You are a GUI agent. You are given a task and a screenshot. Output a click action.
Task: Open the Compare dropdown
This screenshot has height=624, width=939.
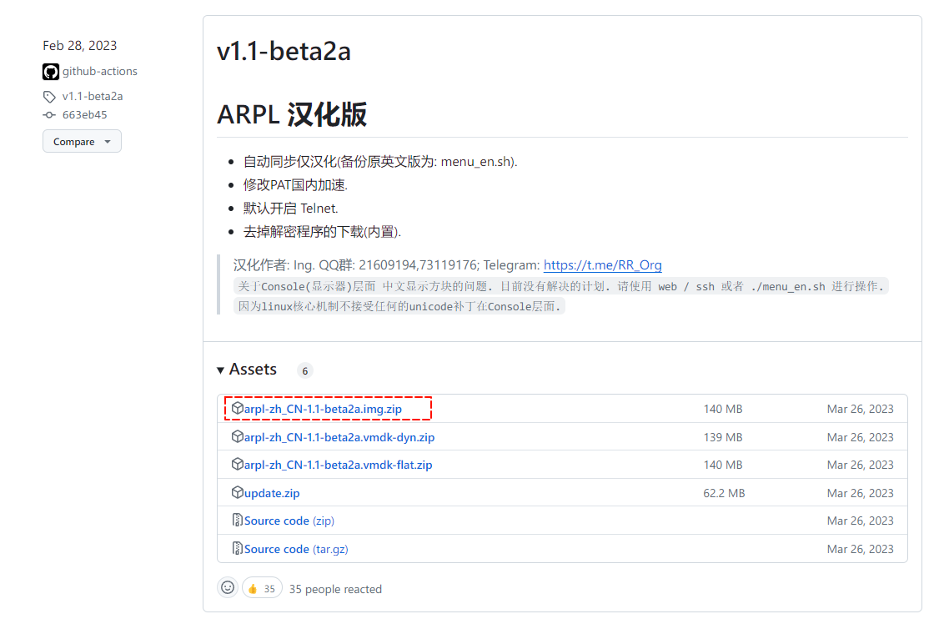pos(82,142)
